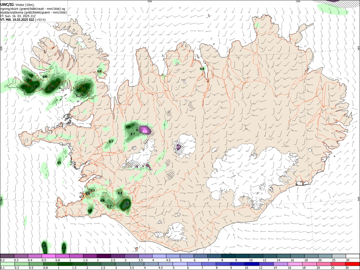The image size is (360, 270).
Task: Click the pink snow value 0.6 in central highlands
Action: 145,131
